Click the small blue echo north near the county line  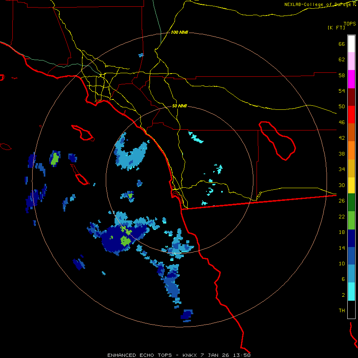coord(141,55)
